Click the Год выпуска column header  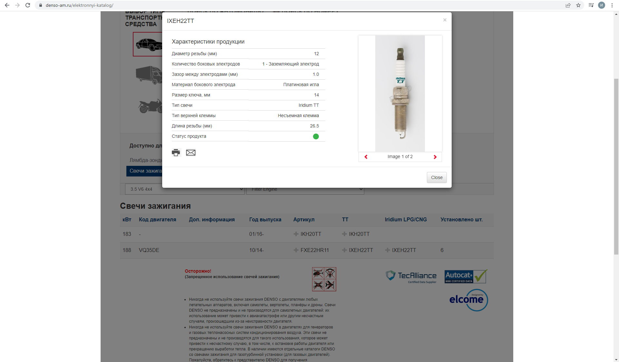(265, 219)
